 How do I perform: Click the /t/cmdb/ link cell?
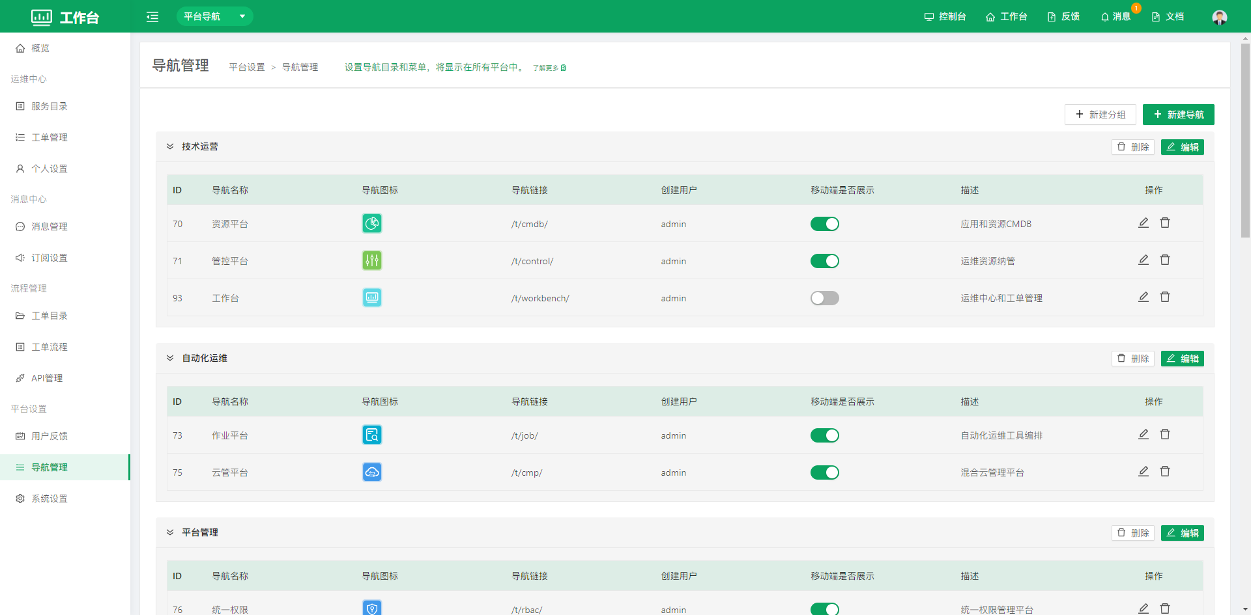tap(530, 224)
